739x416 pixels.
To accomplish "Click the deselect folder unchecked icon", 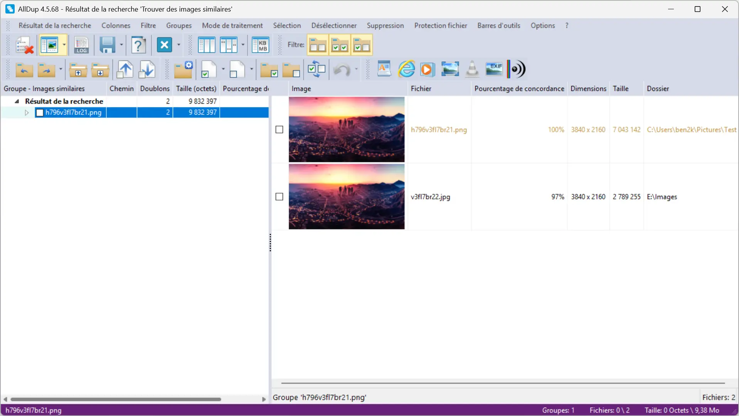I will coord(291,70).
